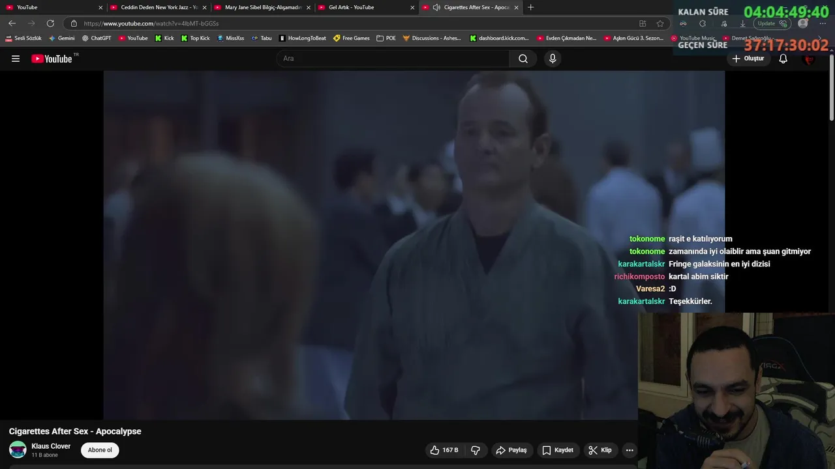Viewport: 835px width, 469px height.
Task: Click the Abone ol subscribe button
Action: point(100,450)
